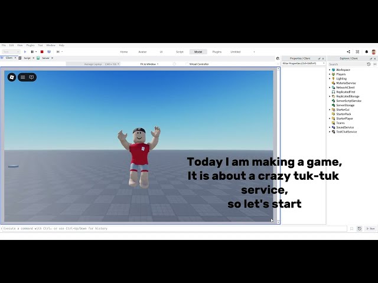Open the Help menu
This screenshot has width=378, height=283.
click(x=61, y=45)
